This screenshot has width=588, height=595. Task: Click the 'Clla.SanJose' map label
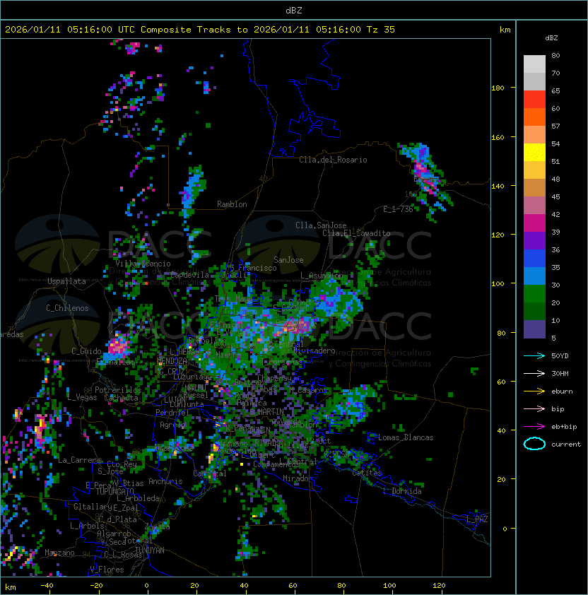pos(321,225)
